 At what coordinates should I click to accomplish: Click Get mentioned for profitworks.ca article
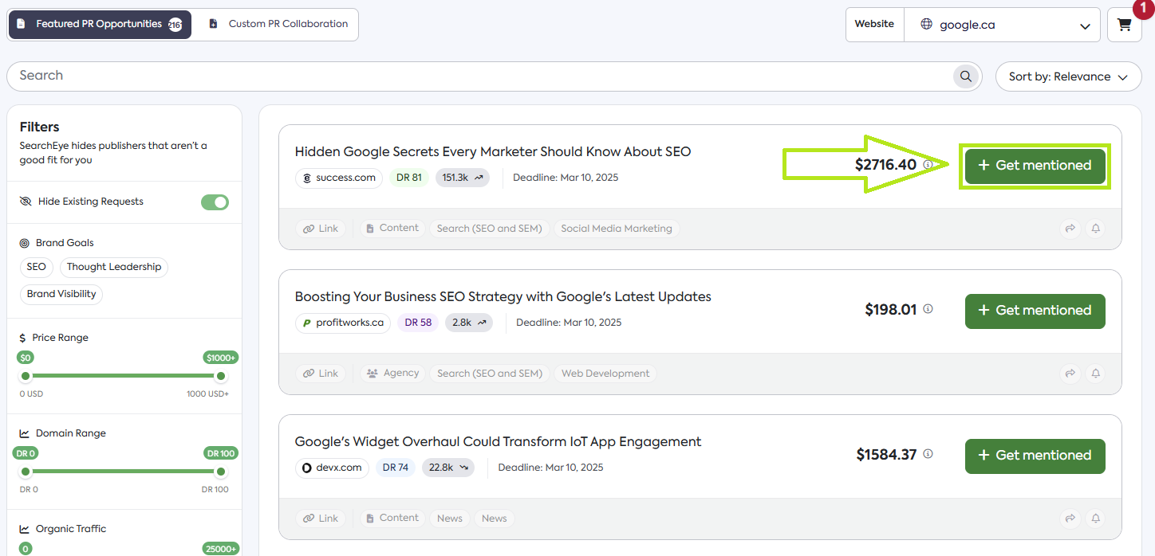(x=1035, y=311)
